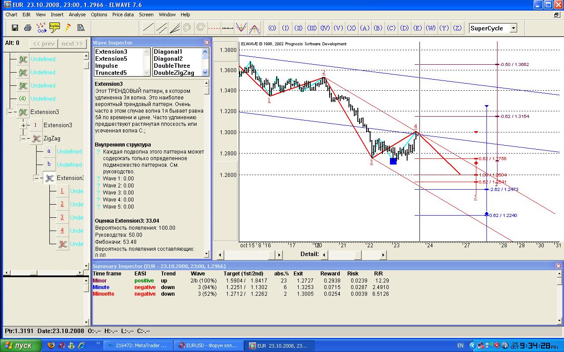The width and height of the screenshot is (564, 352).
Task: Select the fan lines drawing tool
Action: click(x=174, y=28)
